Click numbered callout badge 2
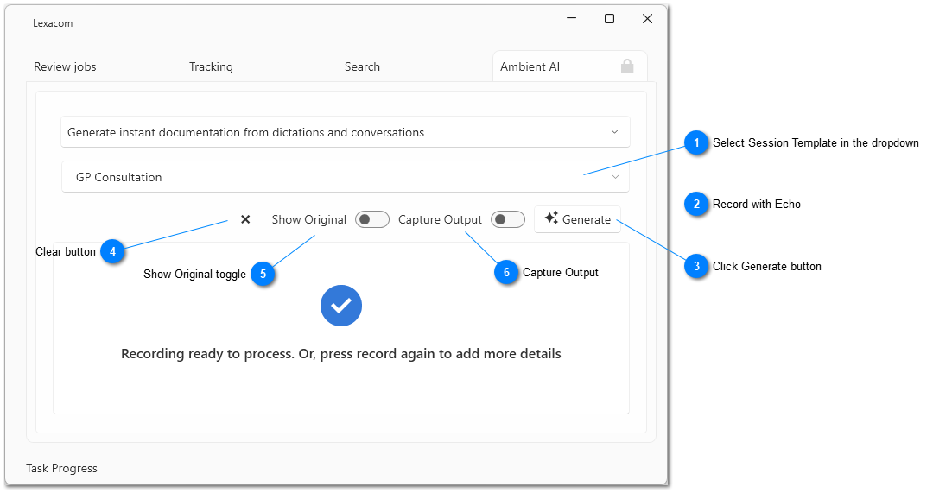 coord(696,205)
